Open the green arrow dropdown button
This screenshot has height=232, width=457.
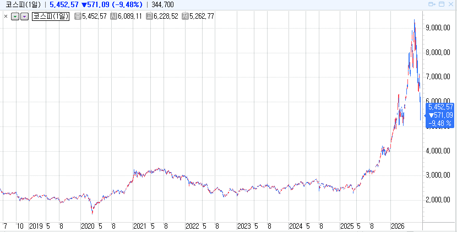[15, 16]
